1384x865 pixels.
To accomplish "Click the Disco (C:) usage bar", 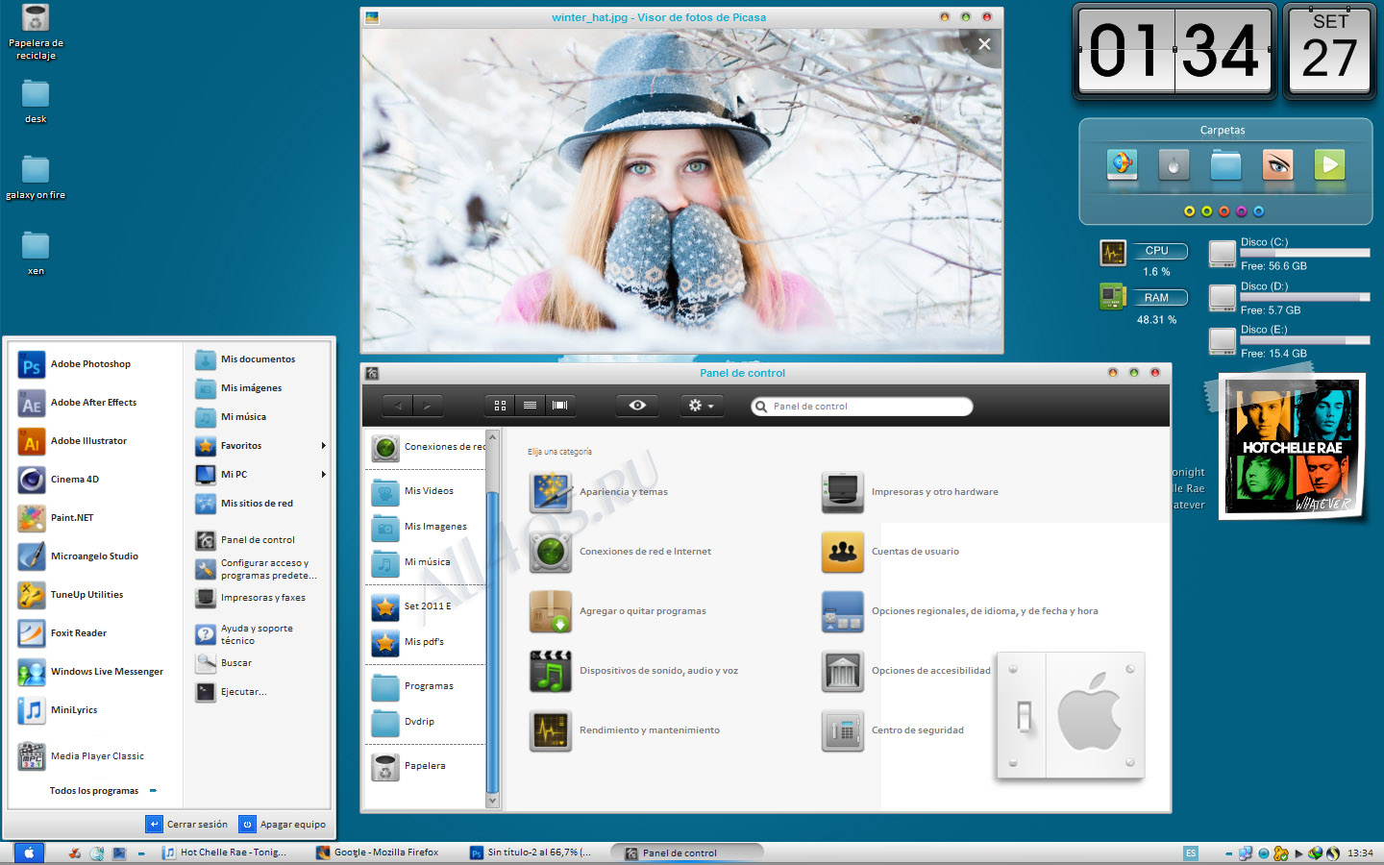I will [x=1304, y=254].
